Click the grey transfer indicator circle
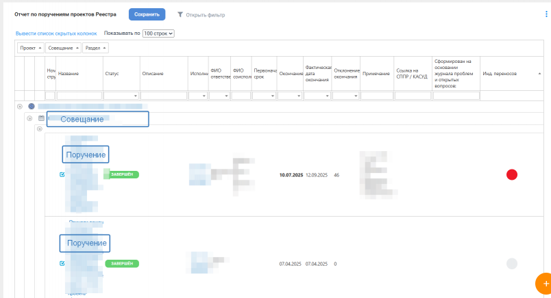The image size is (551, 298). (x=511, y=263)
